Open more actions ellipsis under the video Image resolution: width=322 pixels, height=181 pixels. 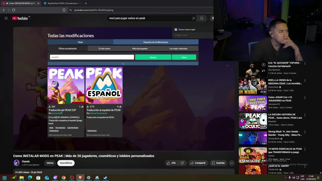[x=232, y=163]
